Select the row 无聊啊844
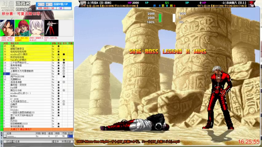The image size is (262, 147). pos(38,79)
